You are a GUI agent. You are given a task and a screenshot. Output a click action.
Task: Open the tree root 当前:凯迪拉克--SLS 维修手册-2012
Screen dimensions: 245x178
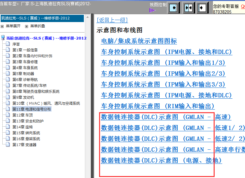(46, 38)
